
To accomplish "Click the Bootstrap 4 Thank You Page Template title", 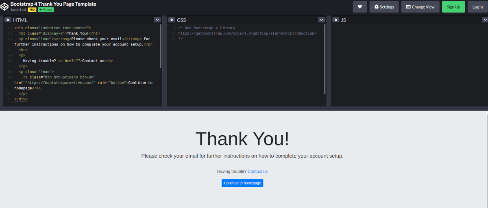I will pos(53,4).
